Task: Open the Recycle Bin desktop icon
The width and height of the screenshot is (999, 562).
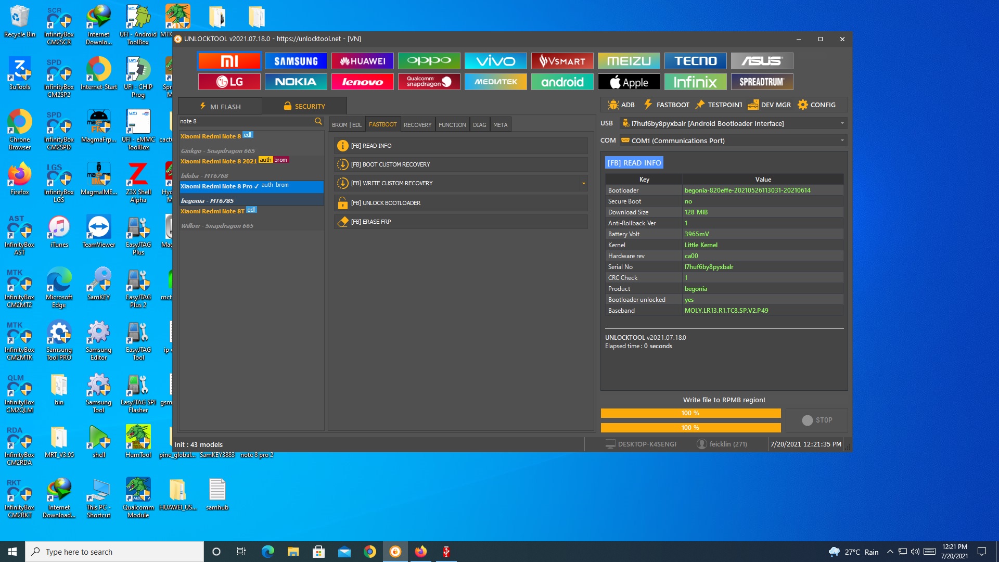Action: (x=20, y=22)
